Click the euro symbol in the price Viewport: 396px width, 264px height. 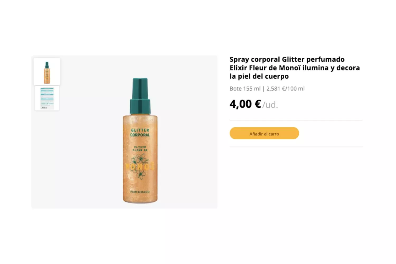click(x=258, y=104)
